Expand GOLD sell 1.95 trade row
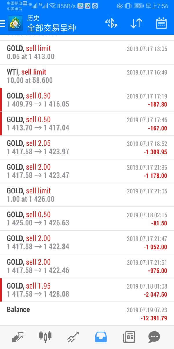Image resolution: width=174 pixels, height=349 pixels. 87,290
